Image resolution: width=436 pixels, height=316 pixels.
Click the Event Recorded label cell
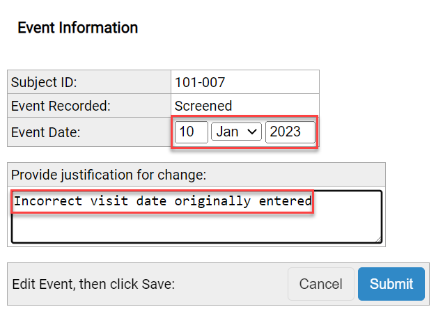tap(88, 106)
